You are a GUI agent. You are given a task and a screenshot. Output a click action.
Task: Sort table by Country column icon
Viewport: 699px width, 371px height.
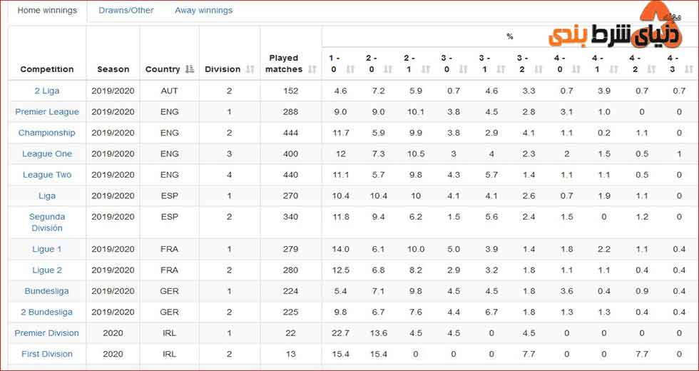tap(190, 69)
